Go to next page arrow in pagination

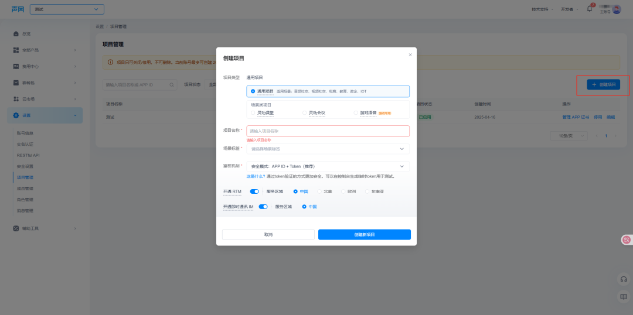point(615,136)
